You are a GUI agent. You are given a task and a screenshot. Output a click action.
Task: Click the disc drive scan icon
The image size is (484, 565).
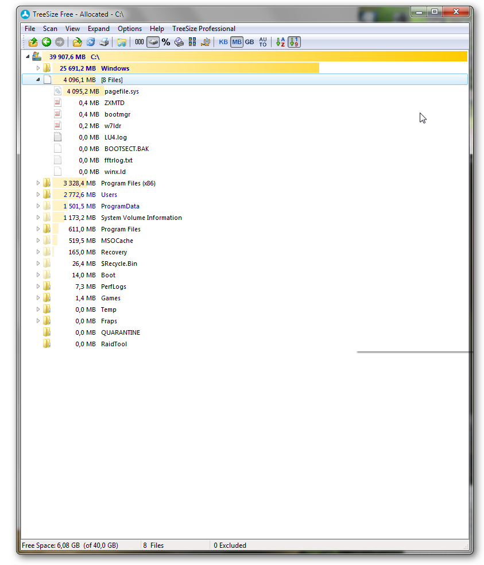(179, 42)
